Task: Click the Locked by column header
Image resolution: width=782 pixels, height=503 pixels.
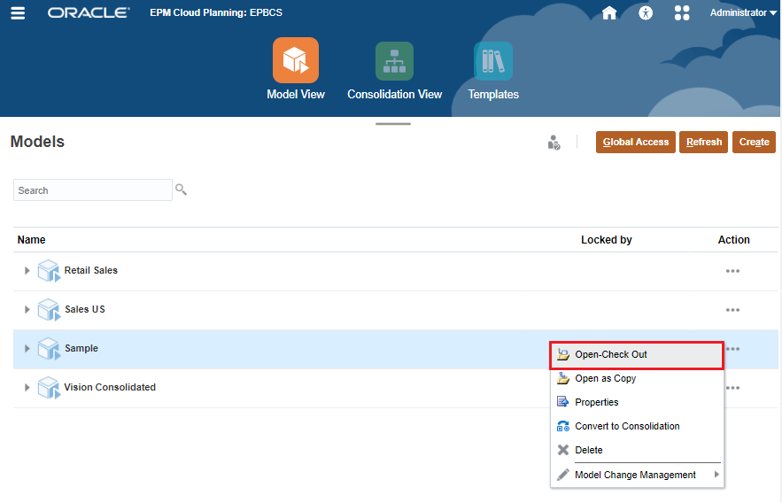Action: (x=606, y=240)
